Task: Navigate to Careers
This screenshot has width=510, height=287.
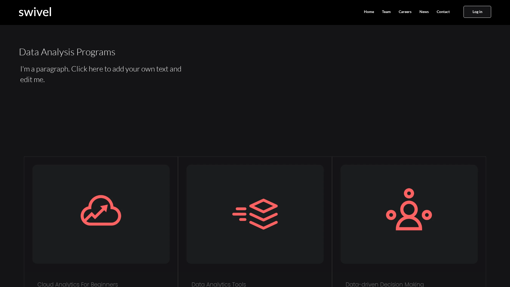Action: (x=405, y=12)
